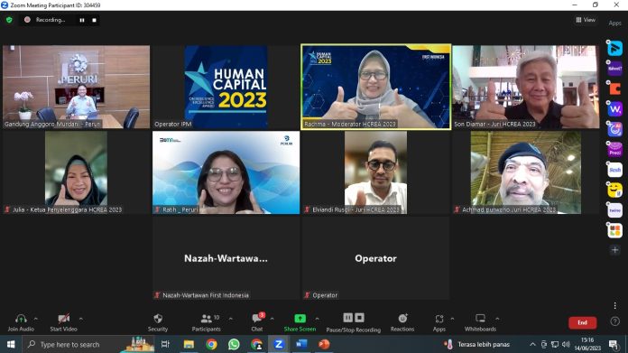Pause the recording in top bar
Viewport: 628px width, 353px height.
tap(82, 20)
